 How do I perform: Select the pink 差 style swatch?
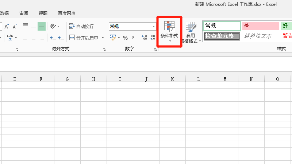pyautogui.click(x=260, y=26)
